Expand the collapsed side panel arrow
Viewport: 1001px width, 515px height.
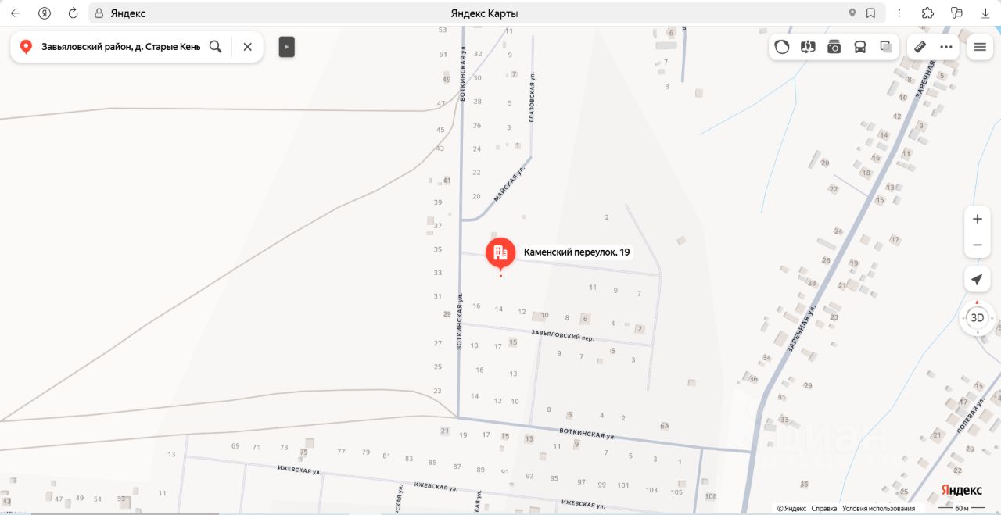coord(287,47)
